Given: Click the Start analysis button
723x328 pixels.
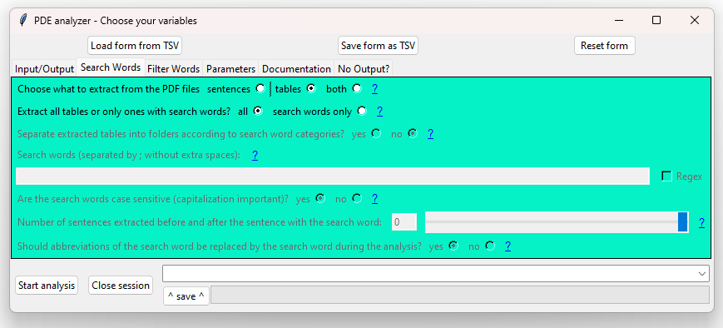Looking at the screenshot, I should coord(47,286).
